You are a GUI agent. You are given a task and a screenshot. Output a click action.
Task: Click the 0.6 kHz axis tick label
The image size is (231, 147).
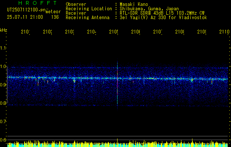tap(3, 140)
